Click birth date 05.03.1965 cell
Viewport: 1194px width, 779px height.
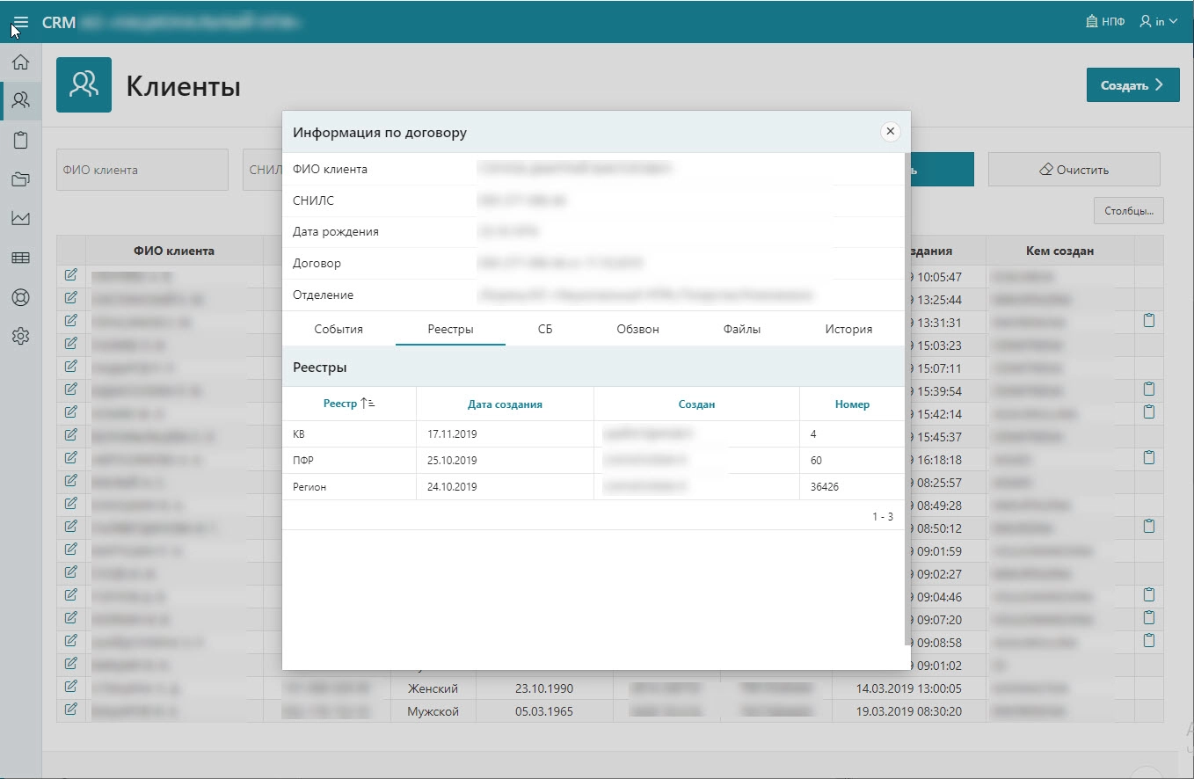click(x=544, y=711)
